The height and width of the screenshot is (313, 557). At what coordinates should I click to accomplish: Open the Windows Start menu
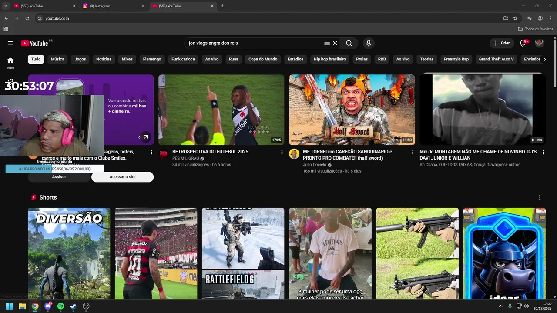[x=9, y=306]
